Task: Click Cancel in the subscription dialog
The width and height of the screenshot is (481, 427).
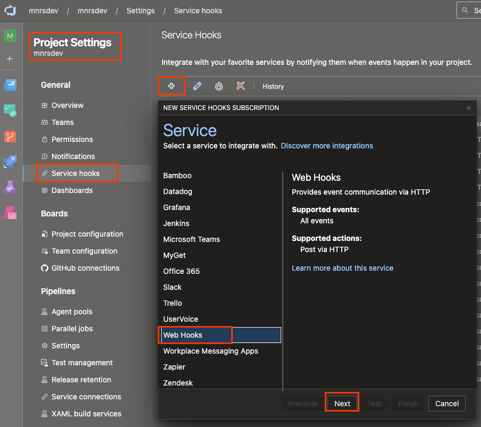Action: tap(446, 404)
